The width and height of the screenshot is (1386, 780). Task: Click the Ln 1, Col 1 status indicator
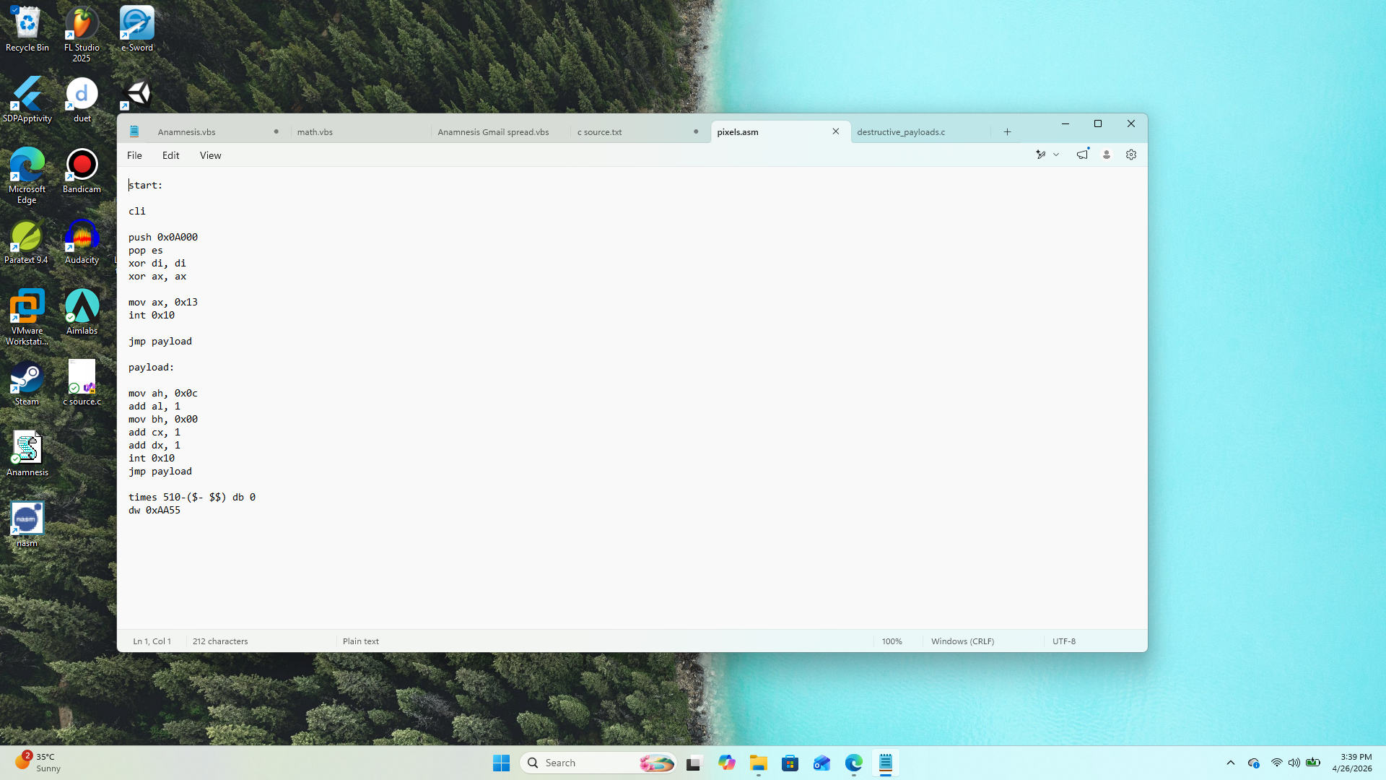click(x=152, y=641)
